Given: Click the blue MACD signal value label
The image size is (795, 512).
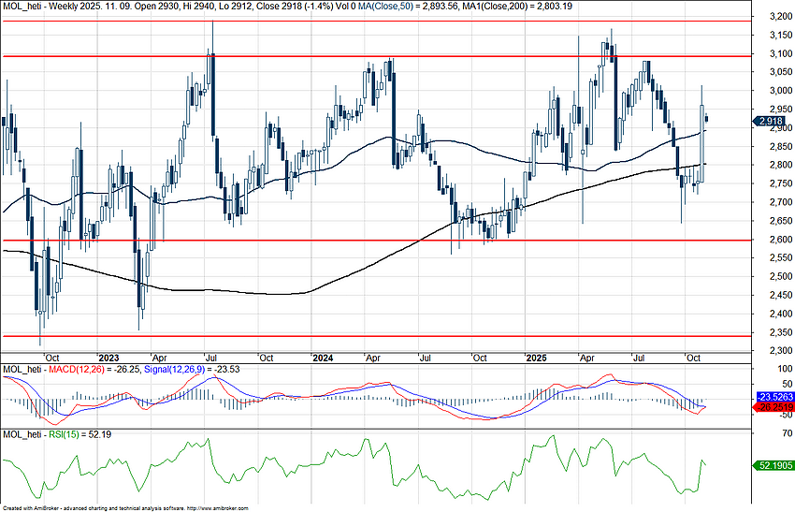Looking at the screenshot, I should click(x=771, y=396).
